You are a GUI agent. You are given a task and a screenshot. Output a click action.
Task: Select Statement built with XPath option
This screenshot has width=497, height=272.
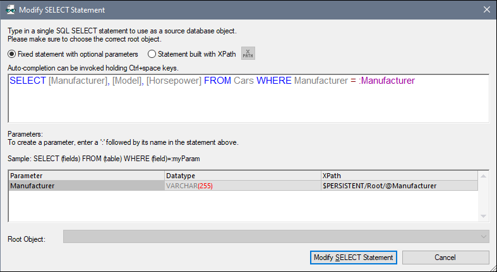[152, 54]
